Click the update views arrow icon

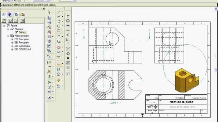coord(49,46)
